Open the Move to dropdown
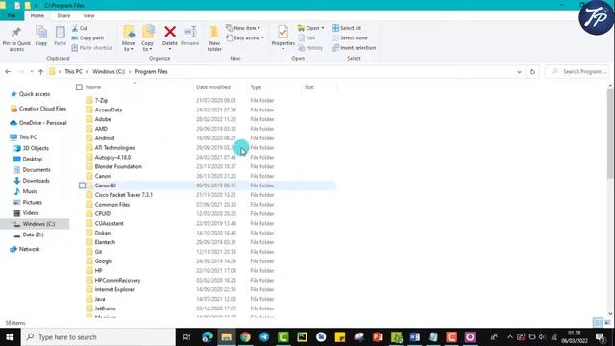The image size is (615, 346). [x=128, y=38]
